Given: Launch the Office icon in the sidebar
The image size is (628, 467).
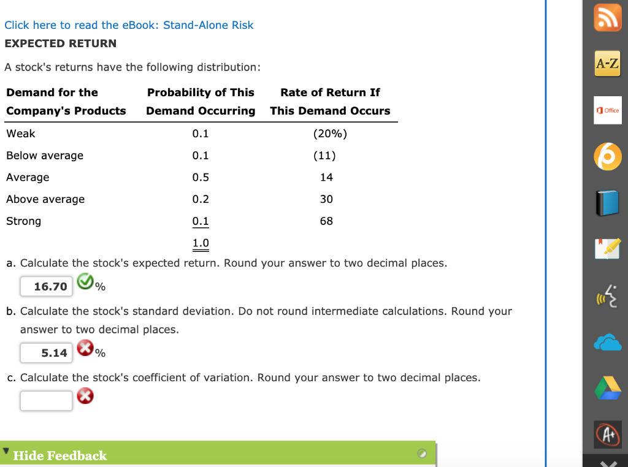Looking at the screenshot, I should tap(608, 110).
